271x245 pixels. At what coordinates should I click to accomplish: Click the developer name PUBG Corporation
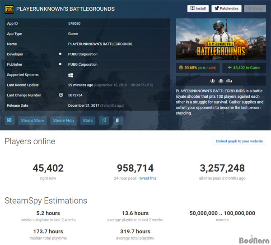pyautogui.click(x=83, y=54)
